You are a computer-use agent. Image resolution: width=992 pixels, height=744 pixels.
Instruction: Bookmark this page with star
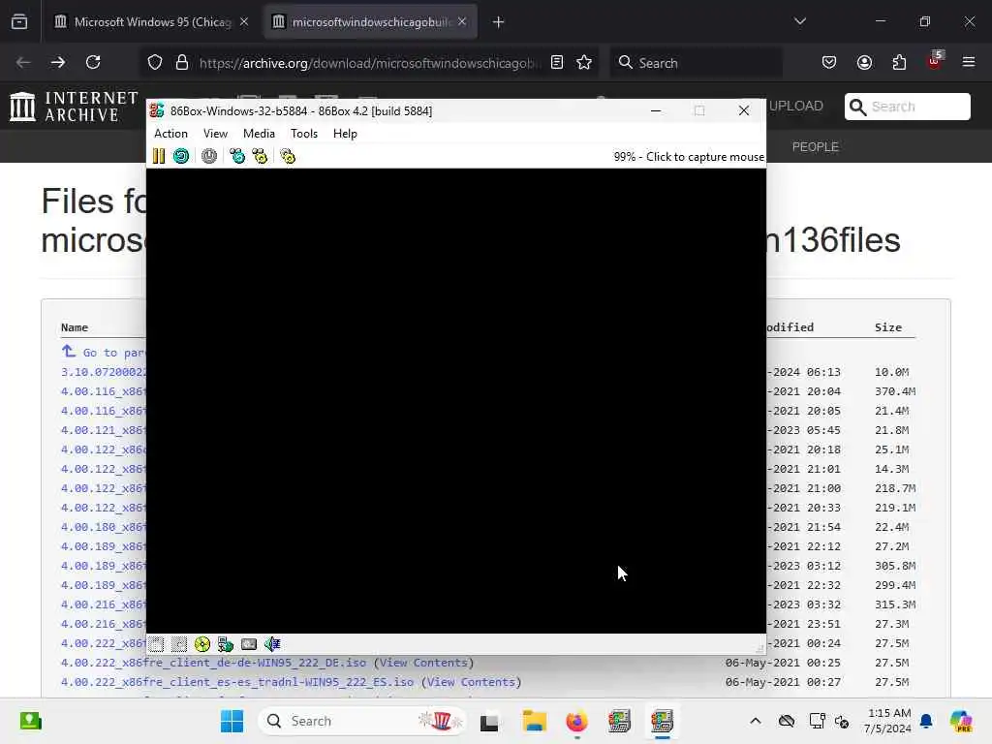pyautogui.click(x=584, y=62)
